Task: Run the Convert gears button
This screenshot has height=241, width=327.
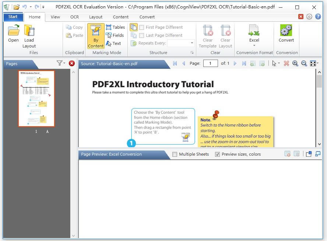Action: pos(286,33)
